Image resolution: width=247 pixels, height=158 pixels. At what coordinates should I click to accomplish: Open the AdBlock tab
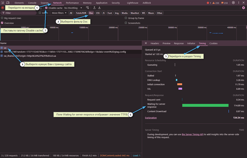click(147, 3)
